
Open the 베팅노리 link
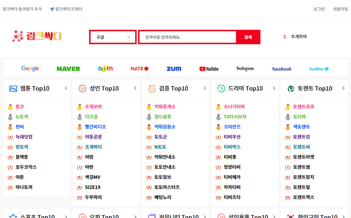[x=163, y=197]
